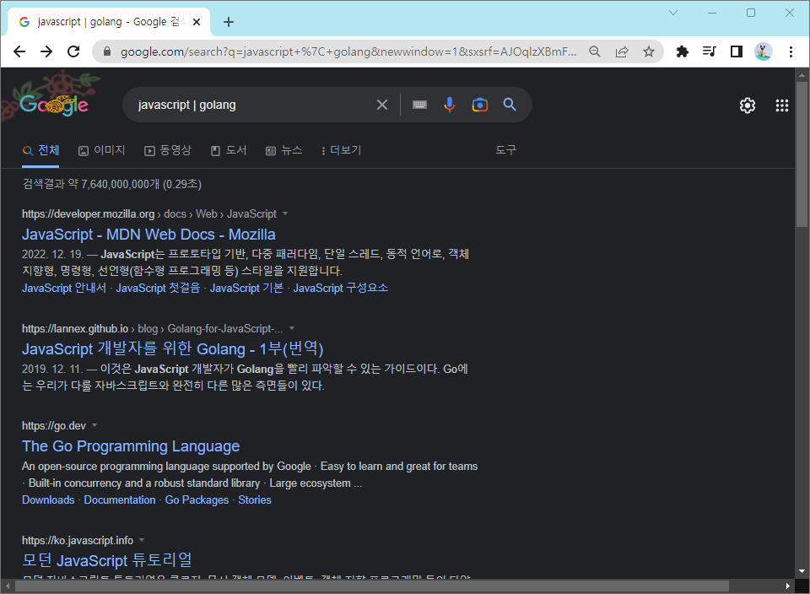The height and width of the screenshot is (594, 810).
Task: Open the extensions puzzle icon
Action: [683, 51]
